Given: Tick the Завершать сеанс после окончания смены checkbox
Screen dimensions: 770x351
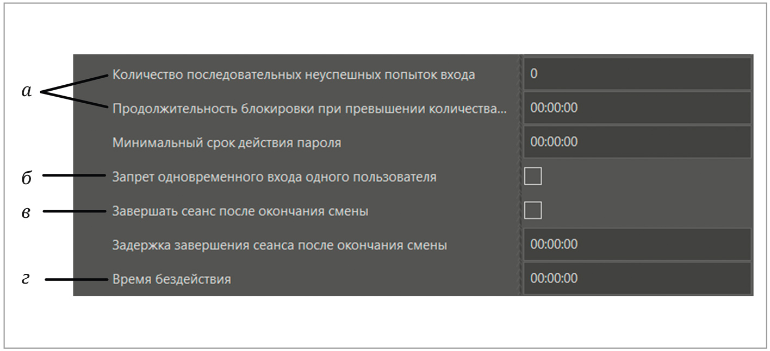Looking at the screenshot, I should (x=532, y=210).
